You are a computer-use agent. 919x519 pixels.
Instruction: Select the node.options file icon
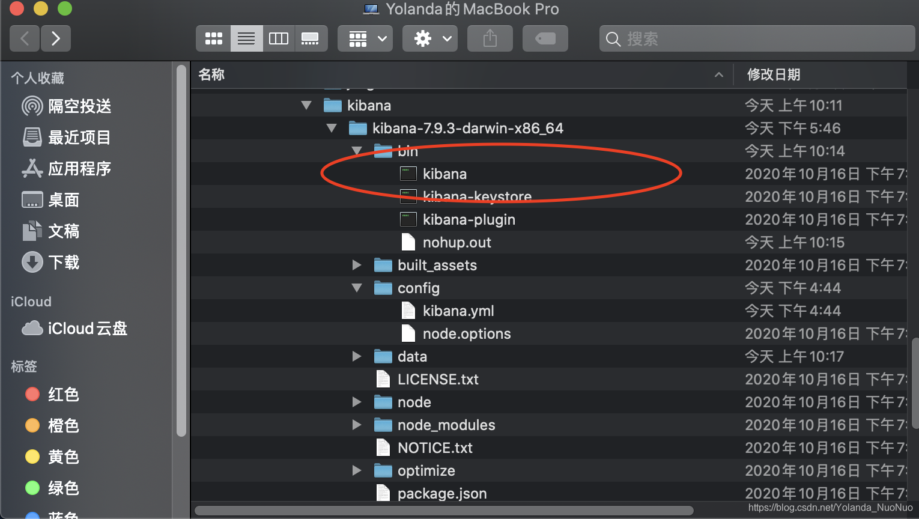click(x=408, y=334)
